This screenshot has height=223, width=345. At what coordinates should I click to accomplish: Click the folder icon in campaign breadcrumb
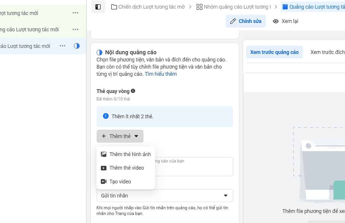pos(114,7)
